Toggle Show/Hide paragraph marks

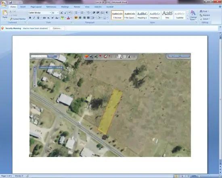(107, 13)
